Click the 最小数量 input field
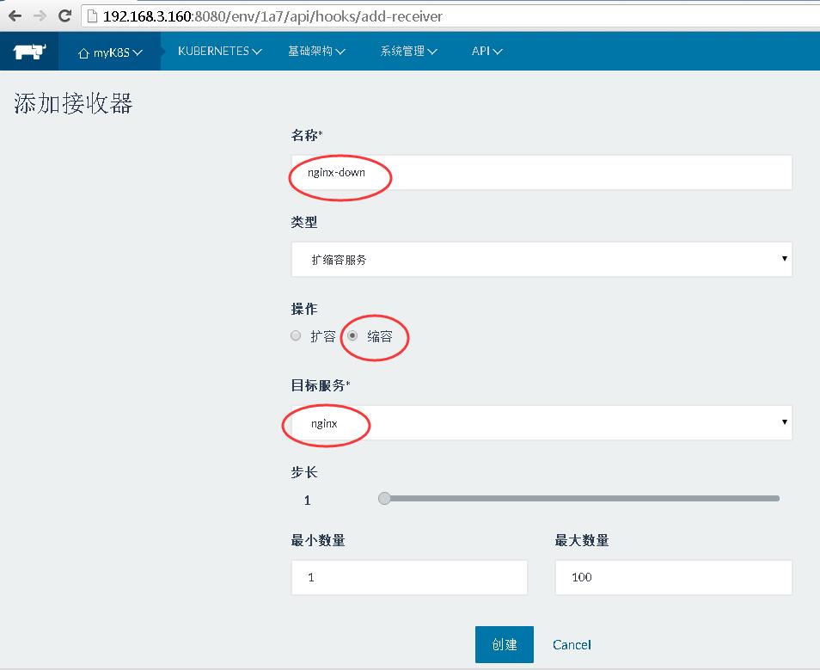This screenshot has width=820, height=670. [x=409, y=577]
